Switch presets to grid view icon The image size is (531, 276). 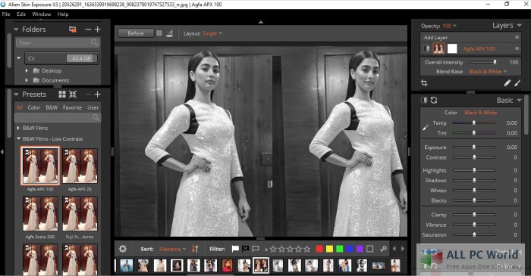click(x=62, y=94)
